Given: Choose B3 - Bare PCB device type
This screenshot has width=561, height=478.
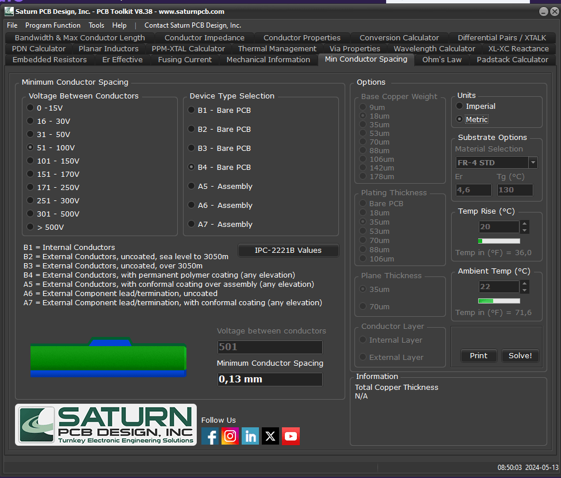Looking at the screenshot, I should [x=220, y=148].
